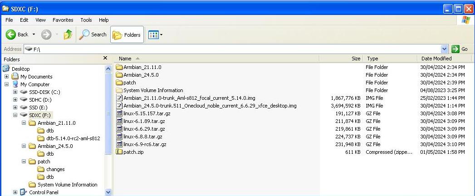
Task: Select the Armbian_21.11.0 focal img file icon
Action: pyautogui.click(x=119, y=98)
